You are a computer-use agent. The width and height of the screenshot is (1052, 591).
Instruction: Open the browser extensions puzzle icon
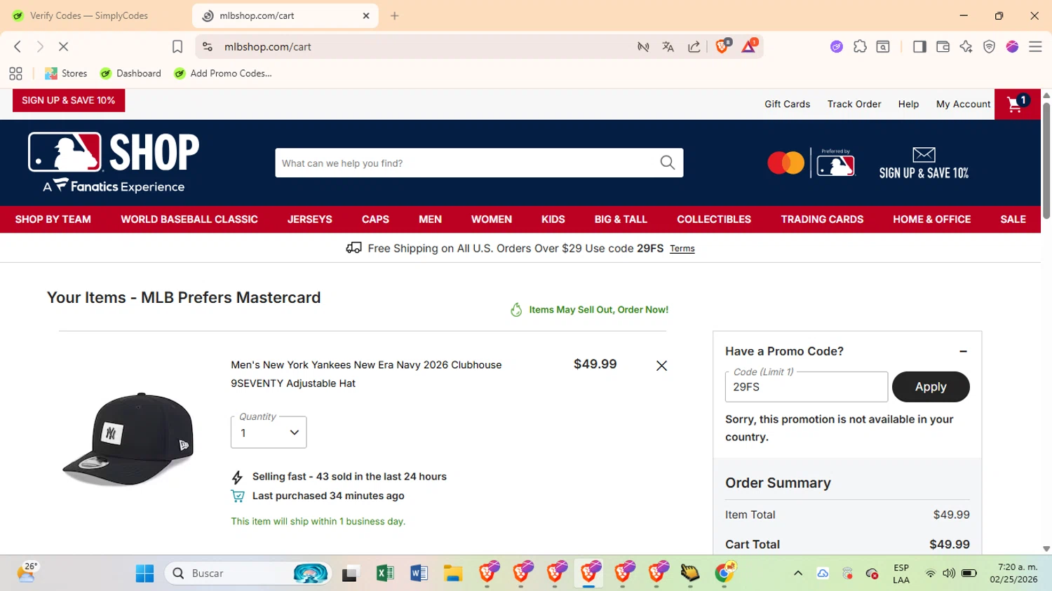point(860,46)
